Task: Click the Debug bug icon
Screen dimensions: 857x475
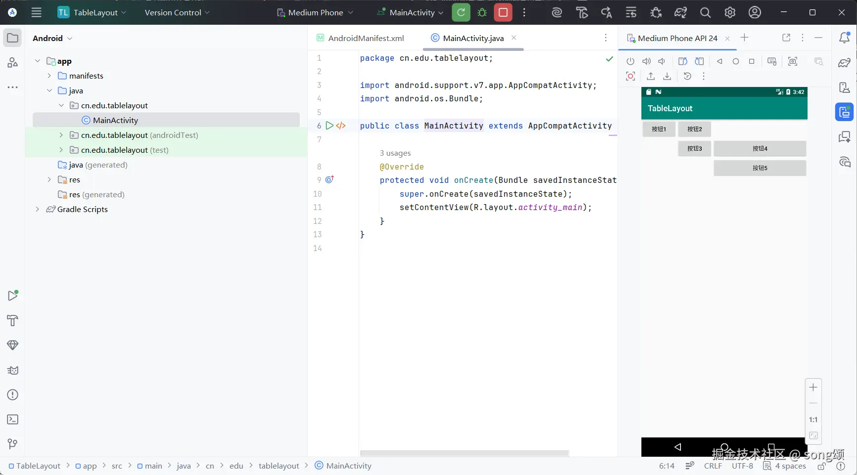Action: [x=482, y=12]
